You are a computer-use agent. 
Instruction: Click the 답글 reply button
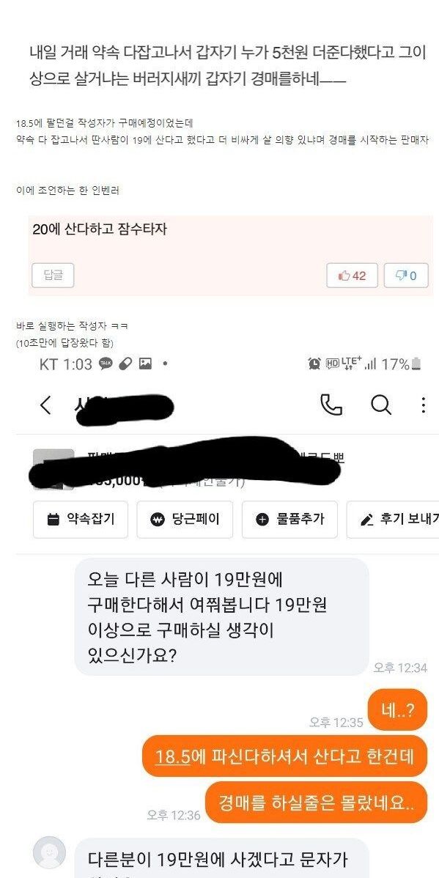tap(53, 276)
